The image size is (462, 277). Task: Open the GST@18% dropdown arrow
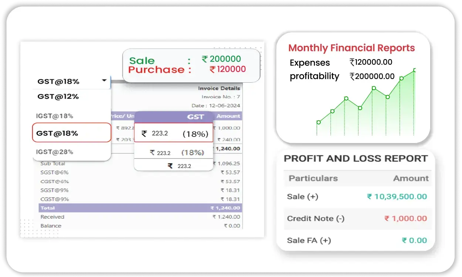pyautogui.click(x=105, y=81)
